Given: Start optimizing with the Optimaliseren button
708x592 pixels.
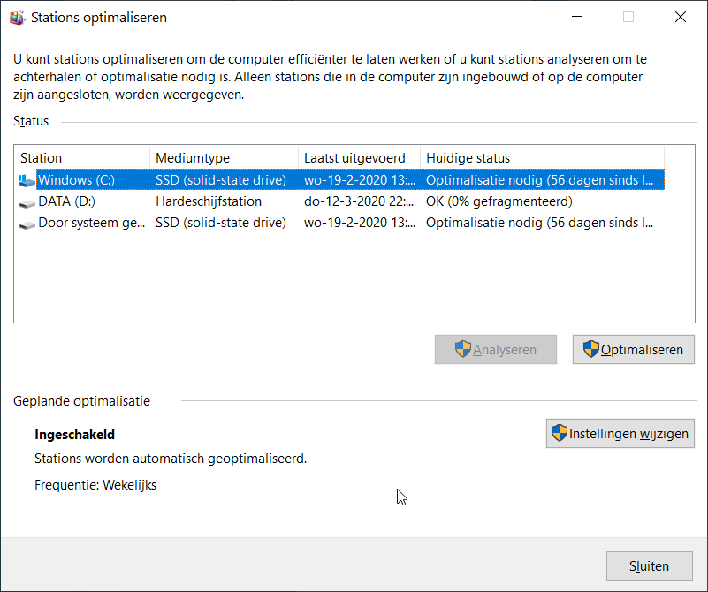Looking at the screenshot, I should point(634,349).
